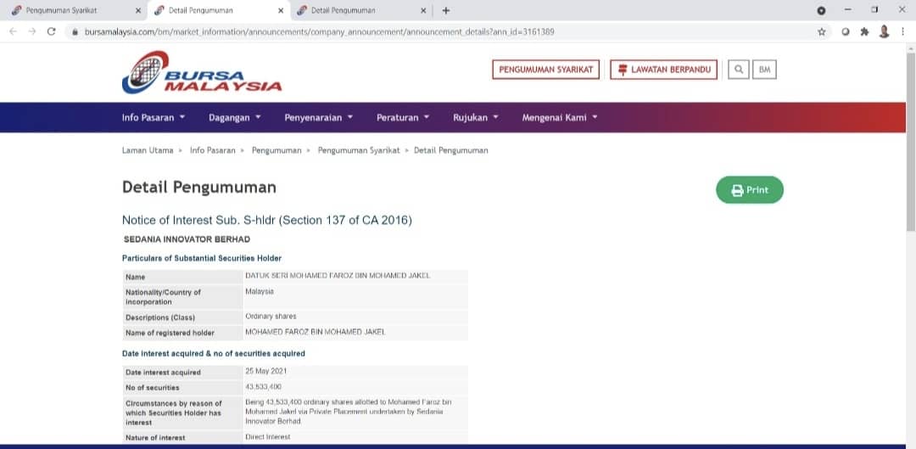Viewport: 916px width, 449px height.
Task: Click the LAWATAN BERPANDU button
Action: [663, 70]
